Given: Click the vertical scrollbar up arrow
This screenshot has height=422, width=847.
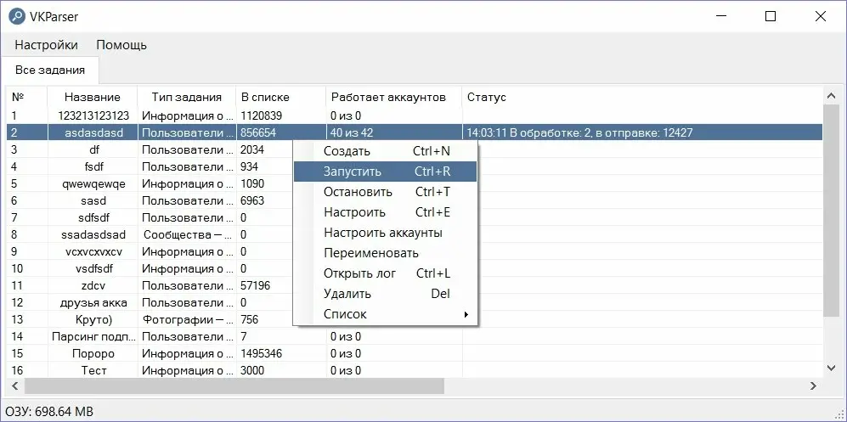Looking at the screenshot, I should (x=832, y=94).
